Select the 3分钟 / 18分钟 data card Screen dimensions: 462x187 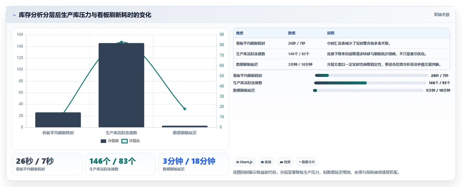tap(194, 164)
